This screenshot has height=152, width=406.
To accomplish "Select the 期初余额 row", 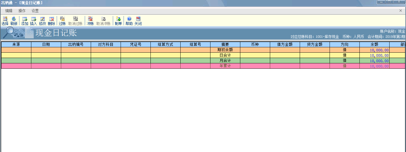I will pos(225,50).
